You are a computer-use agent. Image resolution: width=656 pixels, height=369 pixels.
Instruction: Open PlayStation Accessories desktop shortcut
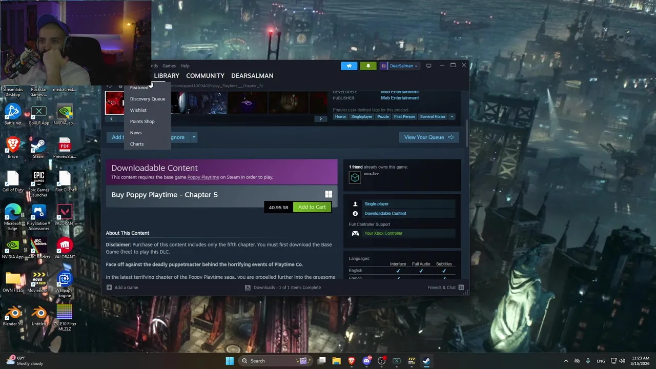[x=38, y=217]
